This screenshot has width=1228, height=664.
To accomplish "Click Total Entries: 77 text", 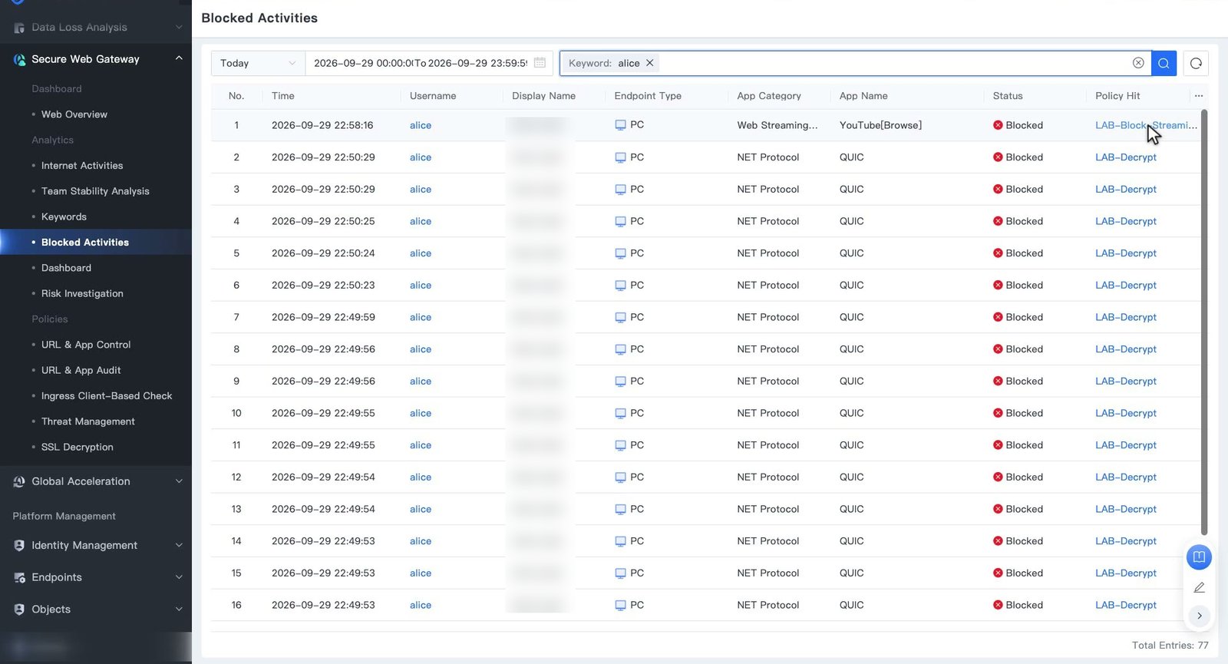I will click(1170, 646).
